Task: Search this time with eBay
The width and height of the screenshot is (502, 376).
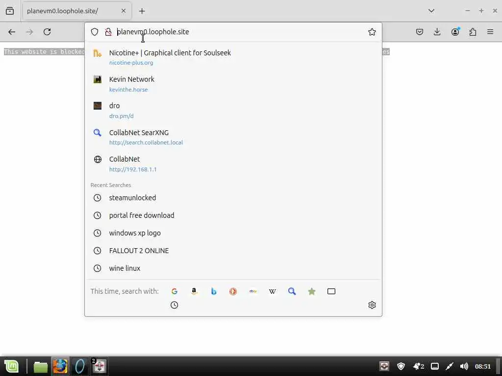Action: 253,291
